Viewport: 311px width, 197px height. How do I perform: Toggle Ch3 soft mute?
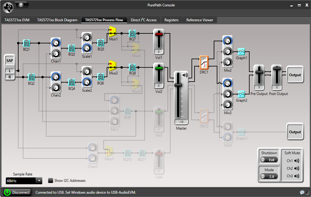(x=297, y=176)
